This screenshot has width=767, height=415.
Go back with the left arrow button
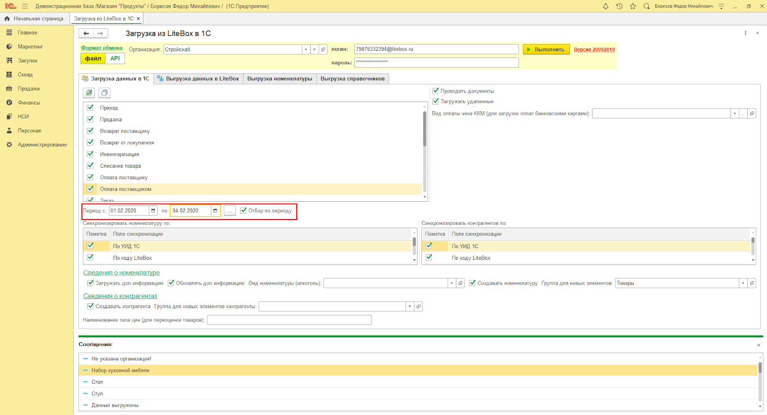pyautogui.click(x=86, y=34)
